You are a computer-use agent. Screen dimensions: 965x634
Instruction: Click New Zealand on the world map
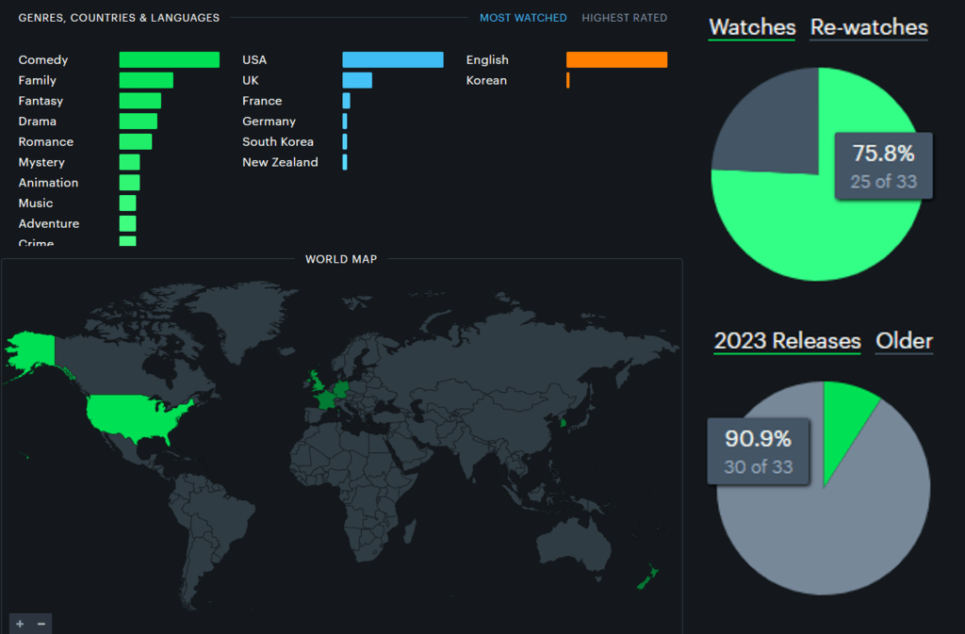648,577
